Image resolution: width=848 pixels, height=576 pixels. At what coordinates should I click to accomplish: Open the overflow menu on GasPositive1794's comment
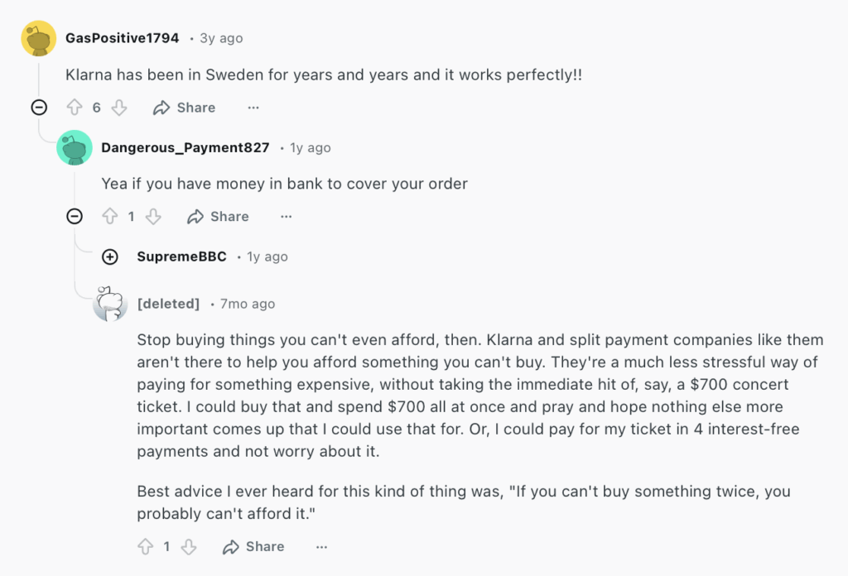253,107
